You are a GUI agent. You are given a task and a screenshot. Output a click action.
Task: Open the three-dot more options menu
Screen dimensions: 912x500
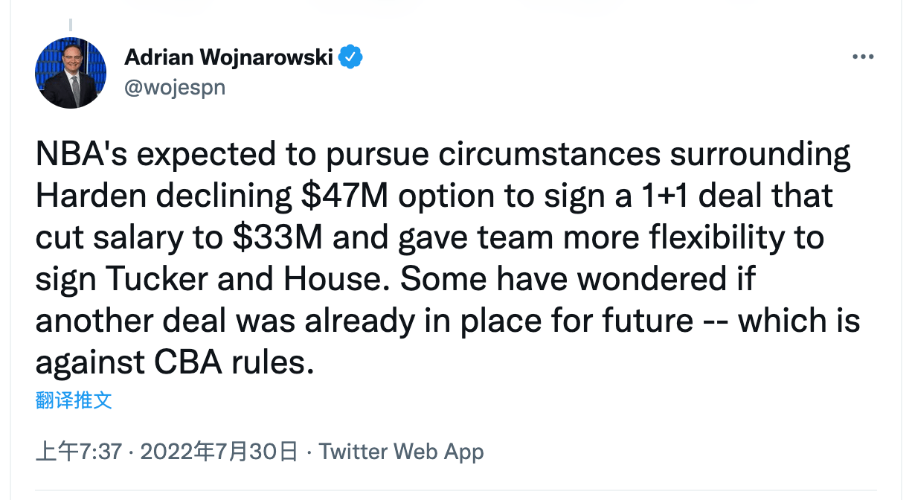point(863,57)
